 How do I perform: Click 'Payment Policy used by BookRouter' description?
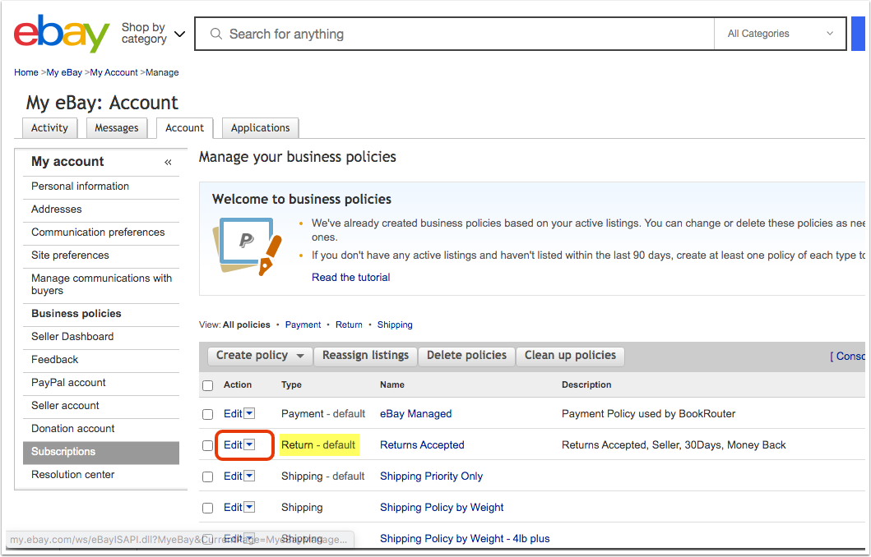648,414
